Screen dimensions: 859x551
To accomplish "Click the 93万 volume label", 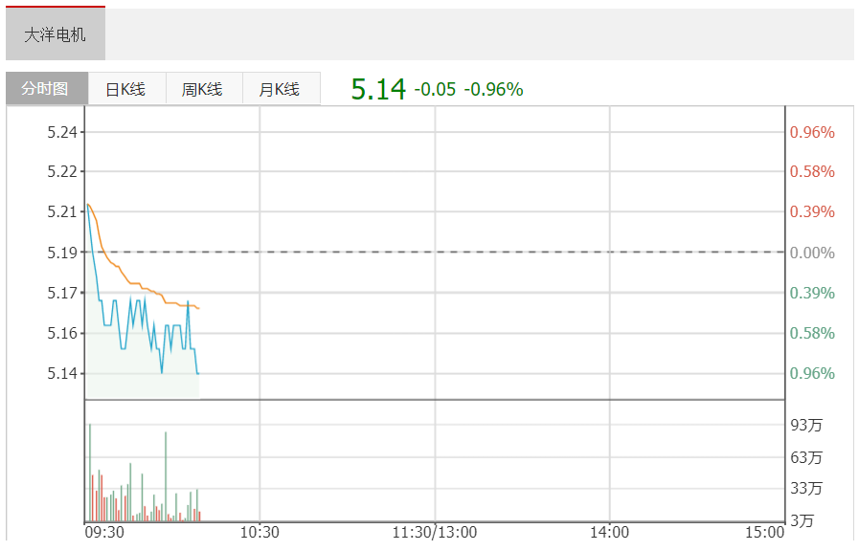I will [806, 425].
